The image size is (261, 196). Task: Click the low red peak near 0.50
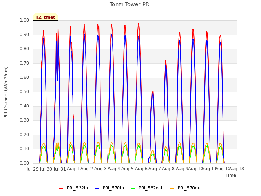click(x=153, y=91)
